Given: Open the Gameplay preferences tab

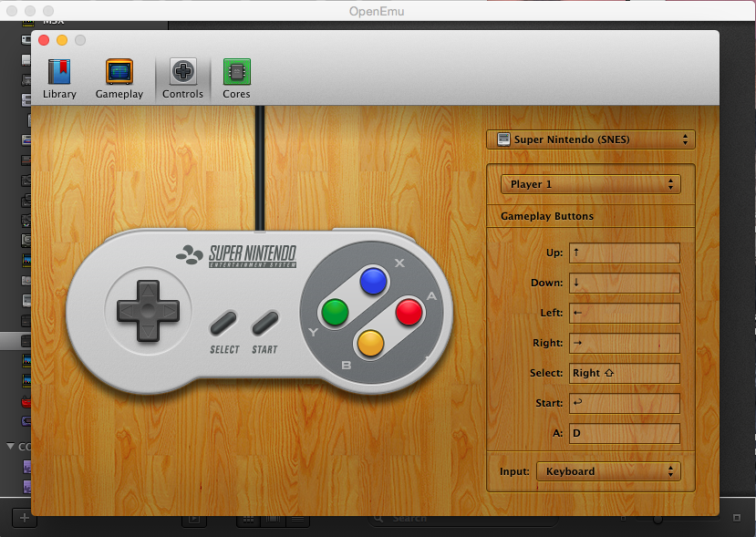Looking at the screenshot, I should (x=119, y=79).
